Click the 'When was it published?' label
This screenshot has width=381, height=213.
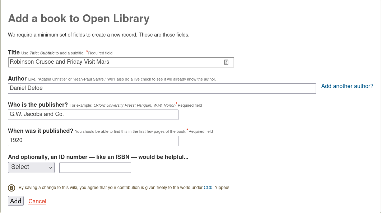(41, 131)
